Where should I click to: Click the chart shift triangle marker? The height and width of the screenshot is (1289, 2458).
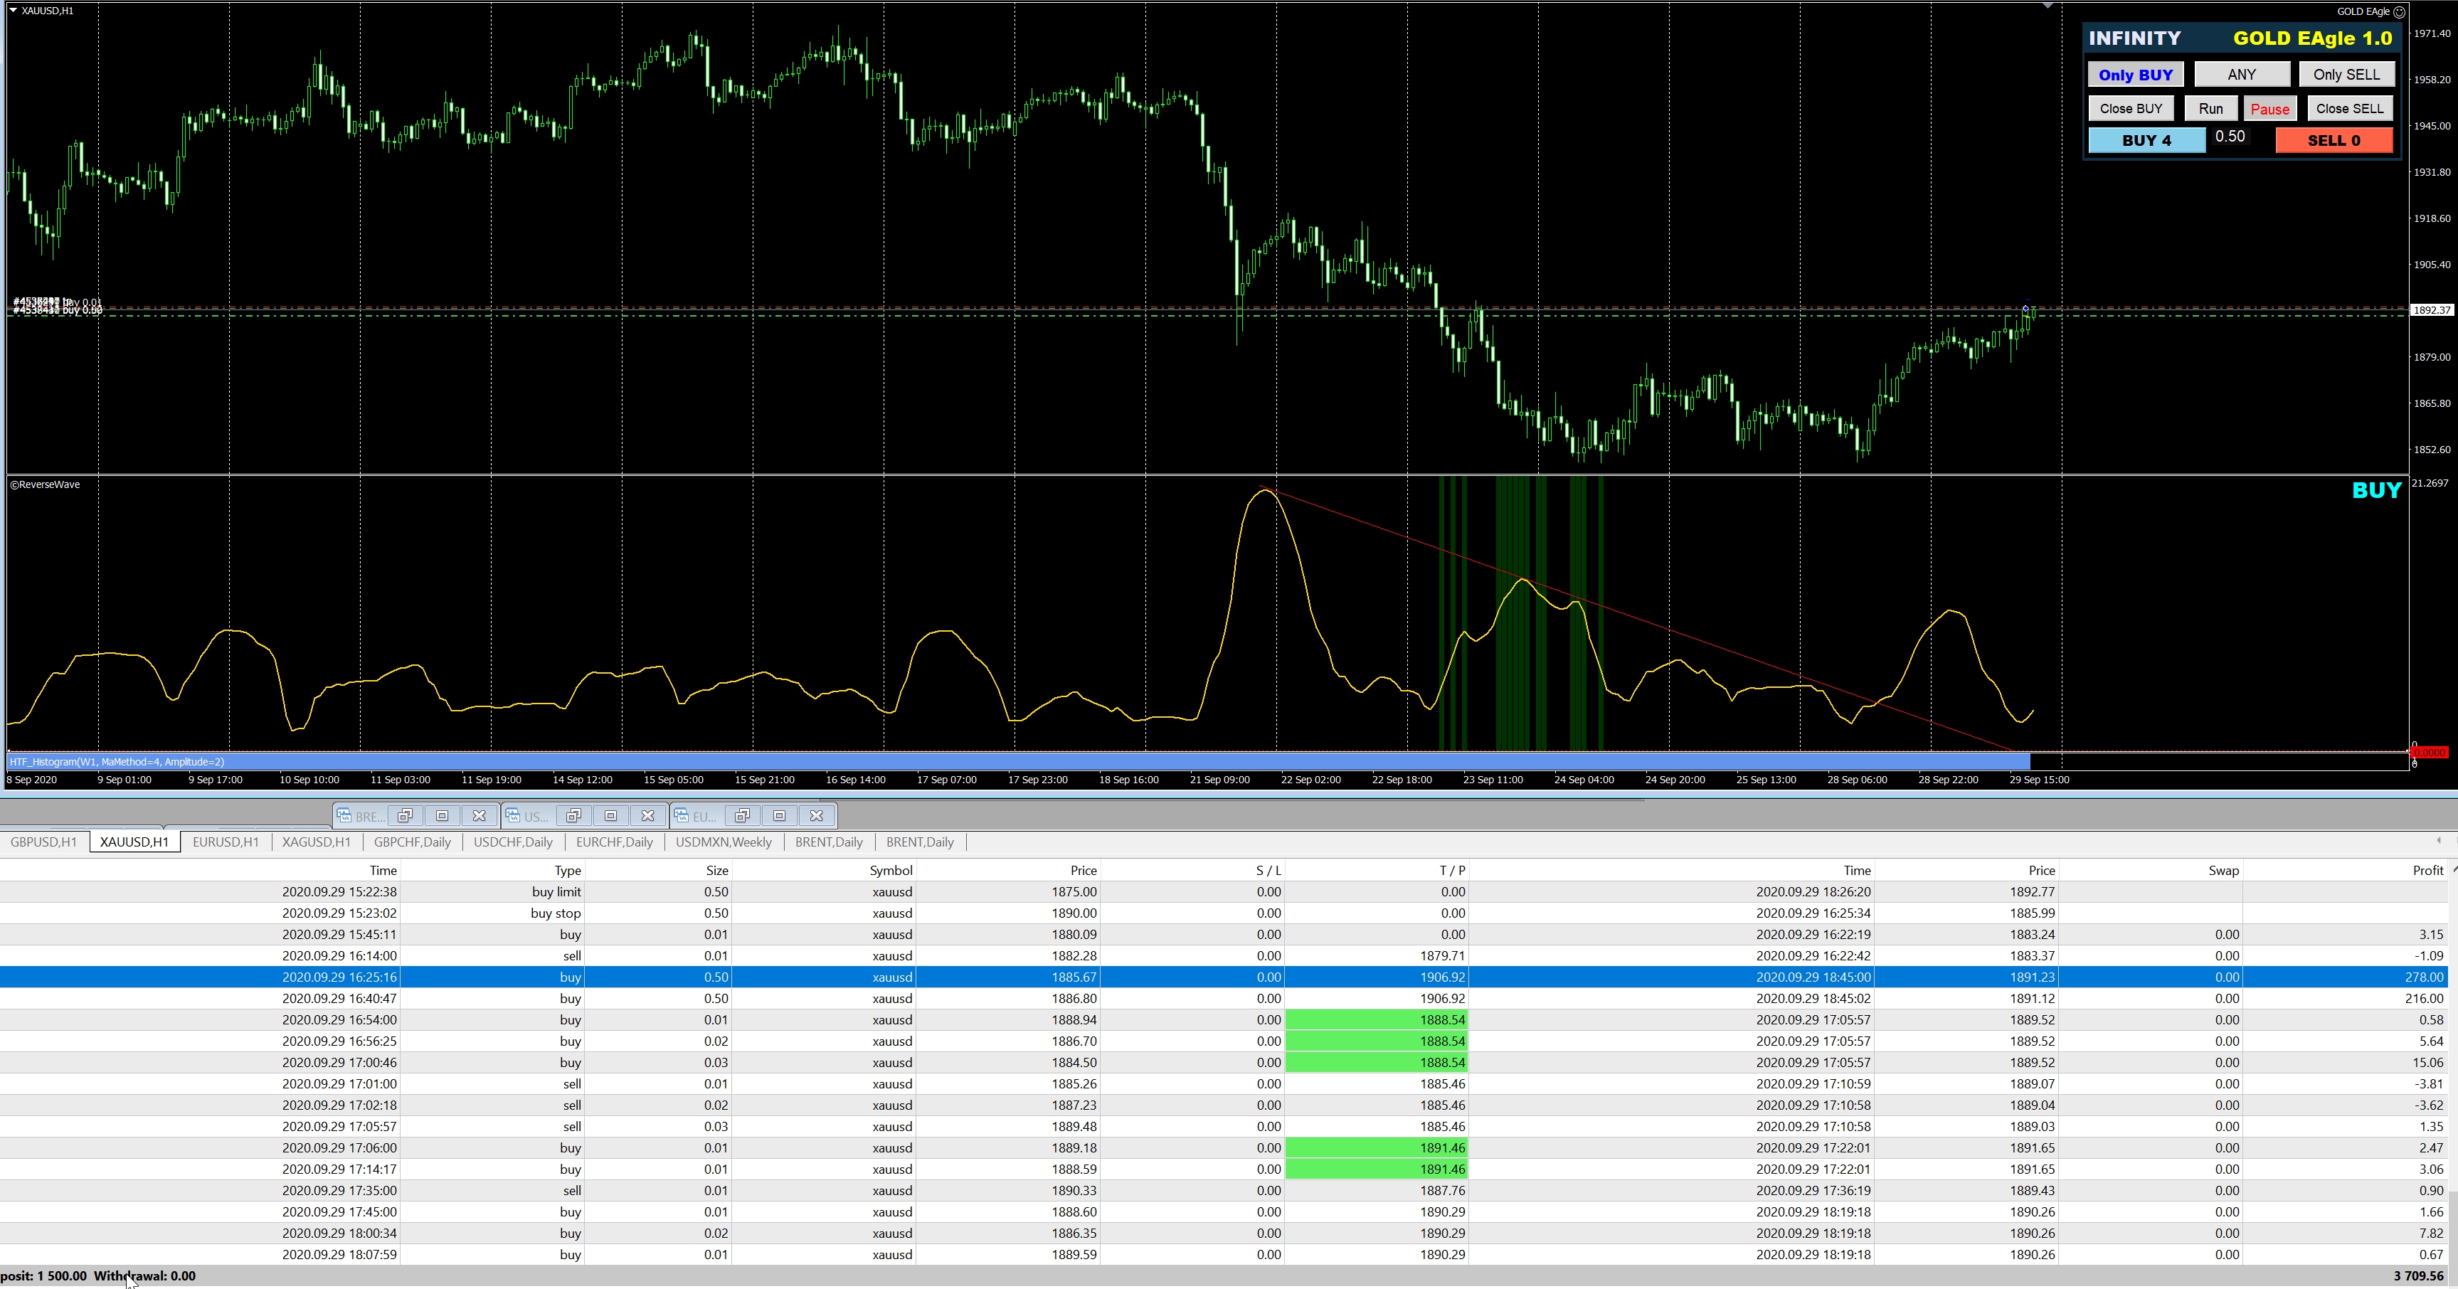(x=2048, y=6)
